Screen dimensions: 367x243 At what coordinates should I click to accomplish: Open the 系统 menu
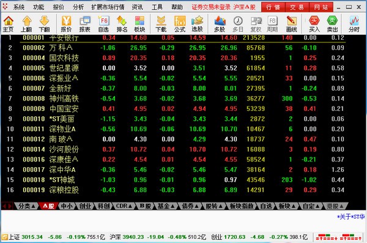19,7
